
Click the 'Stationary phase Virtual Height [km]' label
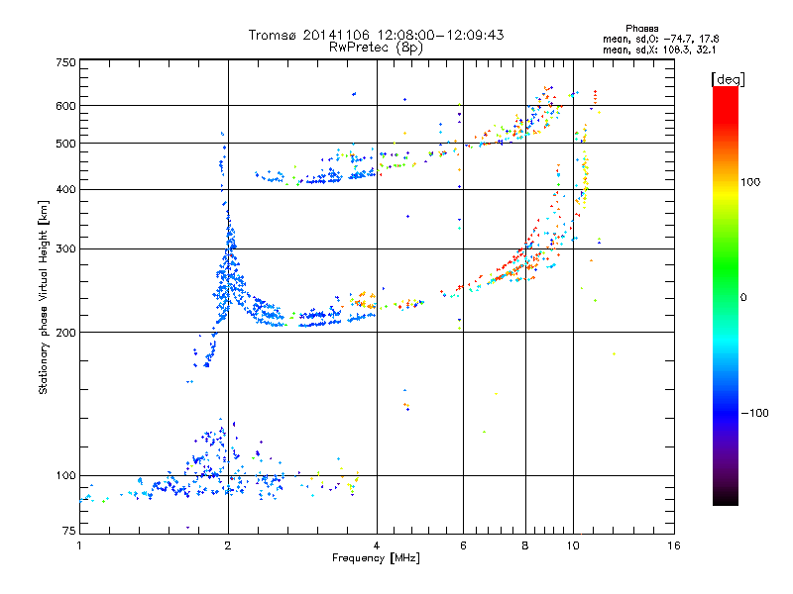tap(43, 298)
